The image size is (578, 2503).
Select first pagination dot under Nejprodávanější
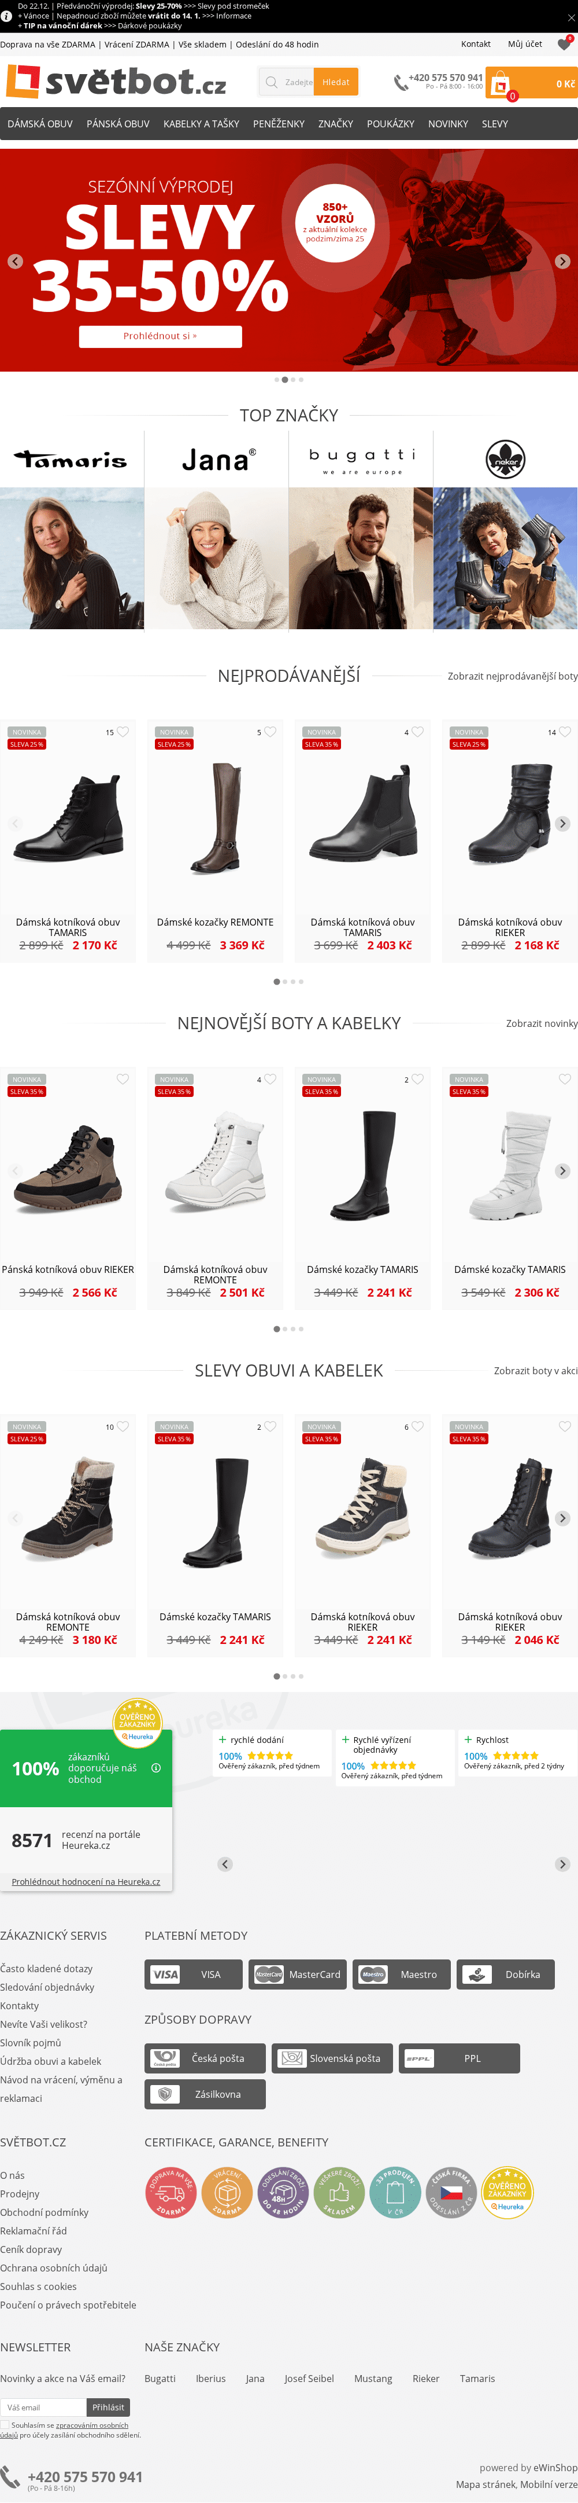coord(276,981)
